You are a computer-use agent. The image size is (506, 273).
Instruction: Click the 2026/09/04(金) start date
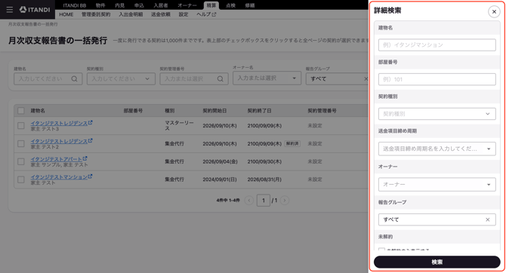tap(220, 161)
